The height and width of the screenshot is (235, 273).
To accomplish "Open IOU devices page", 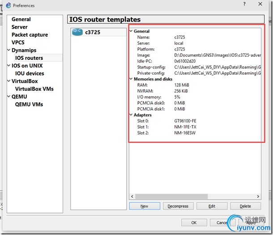I will pyautogui.click(x=30, y=73).
